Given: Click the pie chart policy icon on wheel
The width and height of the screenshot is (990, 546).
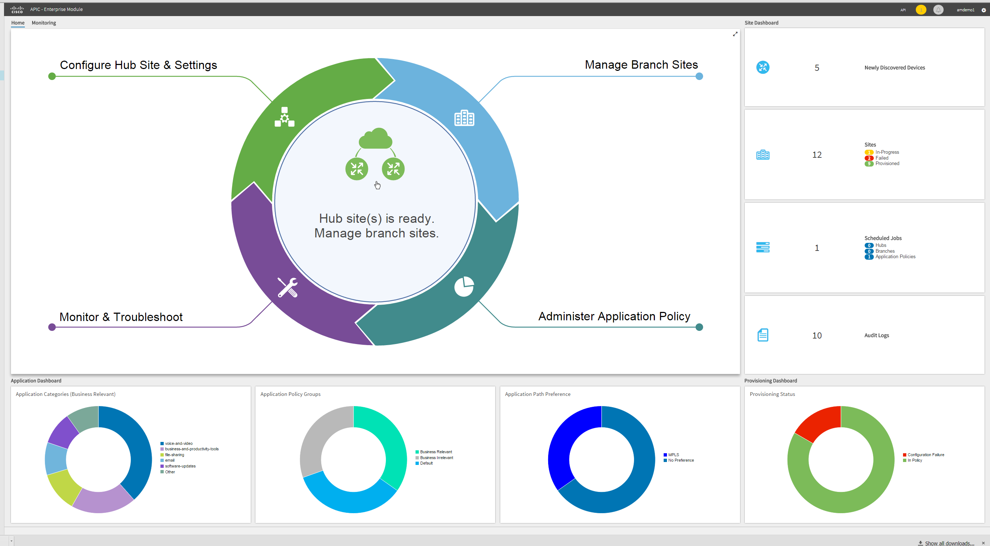Looking at the screenshot, I should (464, 286).
